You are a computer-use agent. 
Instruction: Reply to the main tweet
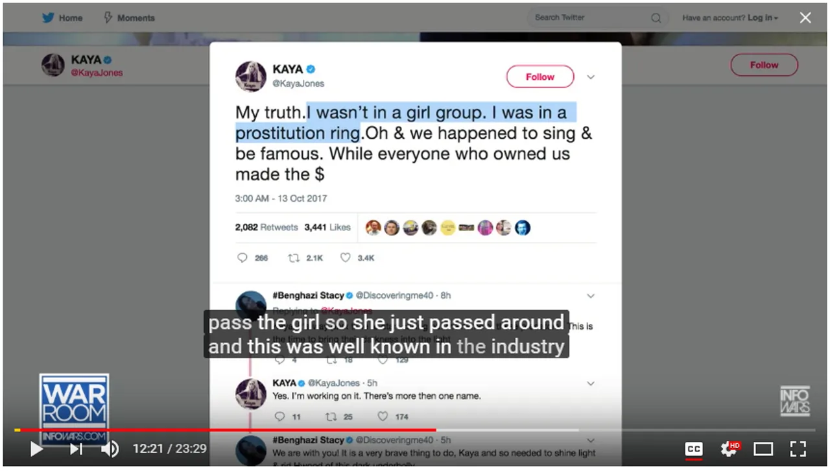pos(243,258)
